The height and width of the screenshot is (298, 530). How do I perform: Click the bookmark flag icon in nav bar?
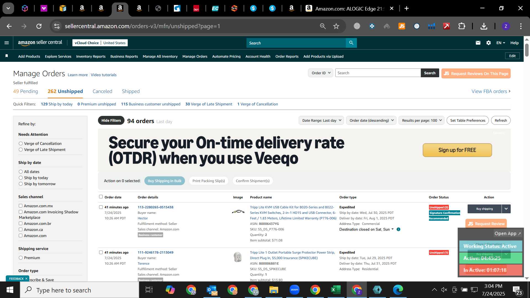[x=7, y=56]
